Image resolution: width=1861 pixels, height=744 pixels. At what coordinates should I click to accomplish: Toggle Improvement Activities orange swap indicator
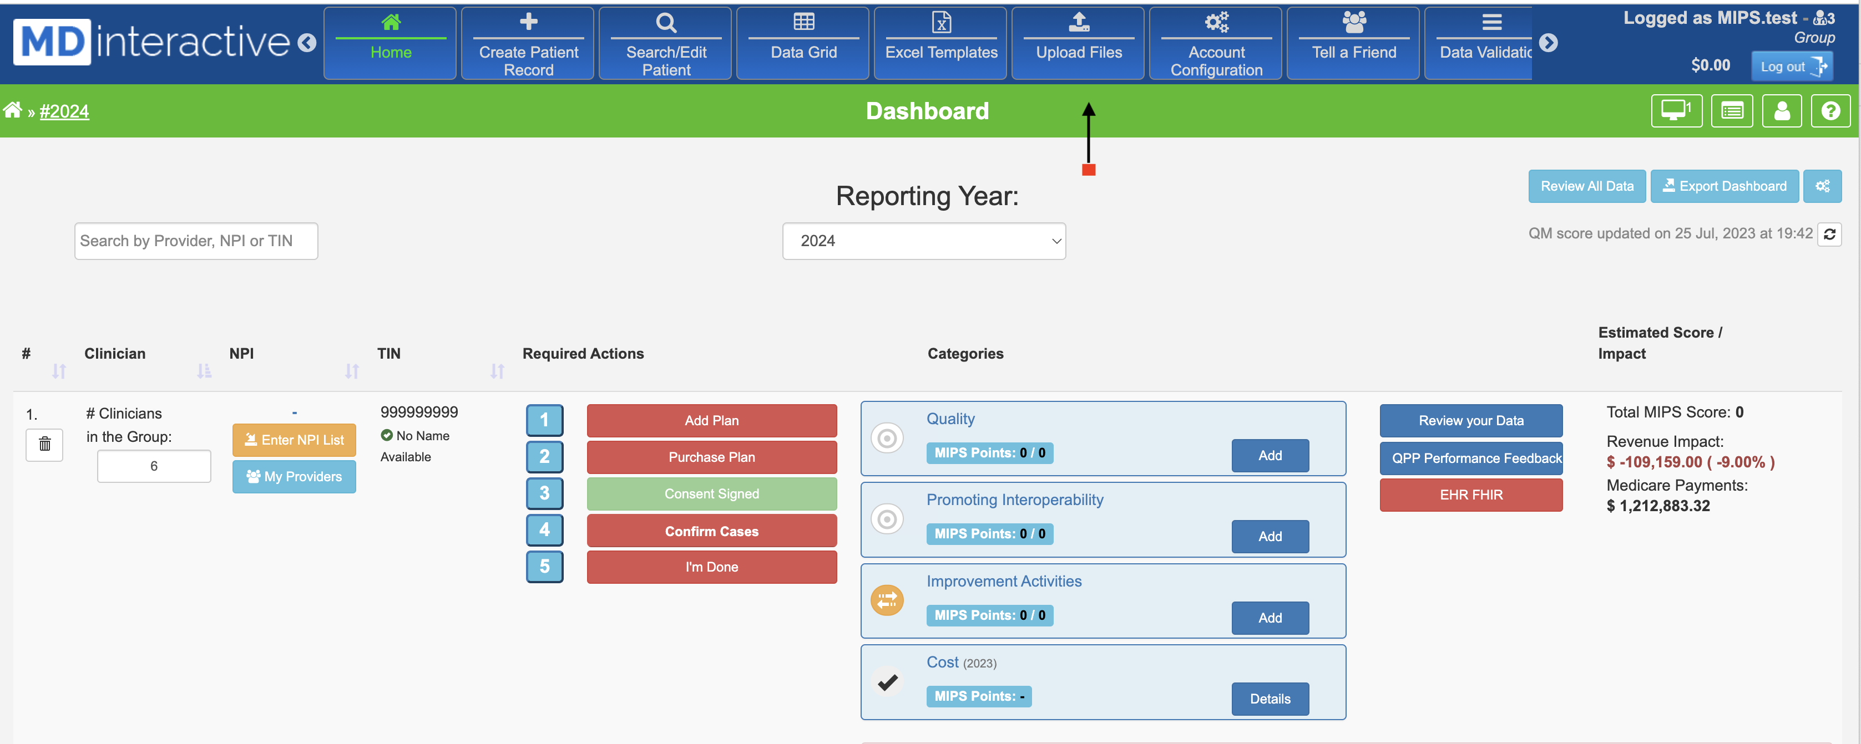click(x=887, y=600)
